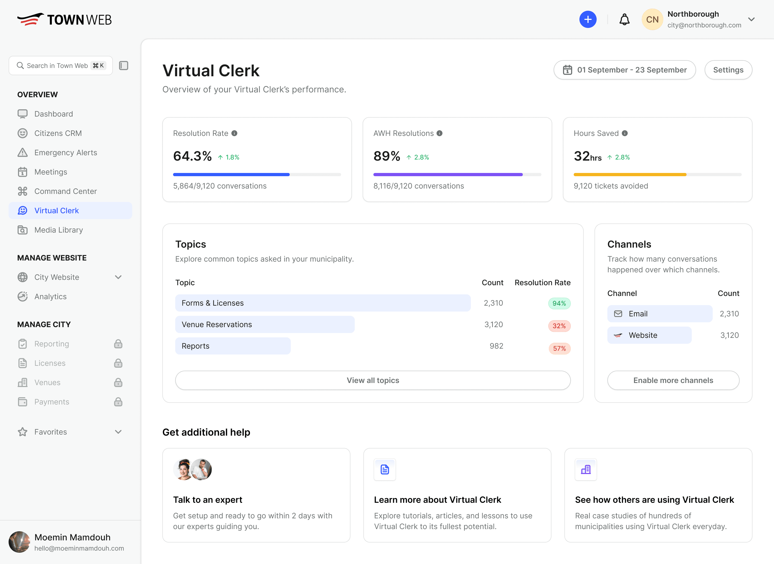Click the info icon next to Hours Saved
The height and width of the screenshot is (564, 774).
pyautogui.click(x=625, y=133)
